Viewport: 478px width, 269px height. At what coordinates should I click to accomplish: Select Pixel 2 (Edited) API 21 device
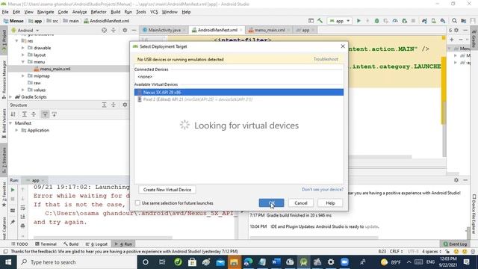coord(239,99)
